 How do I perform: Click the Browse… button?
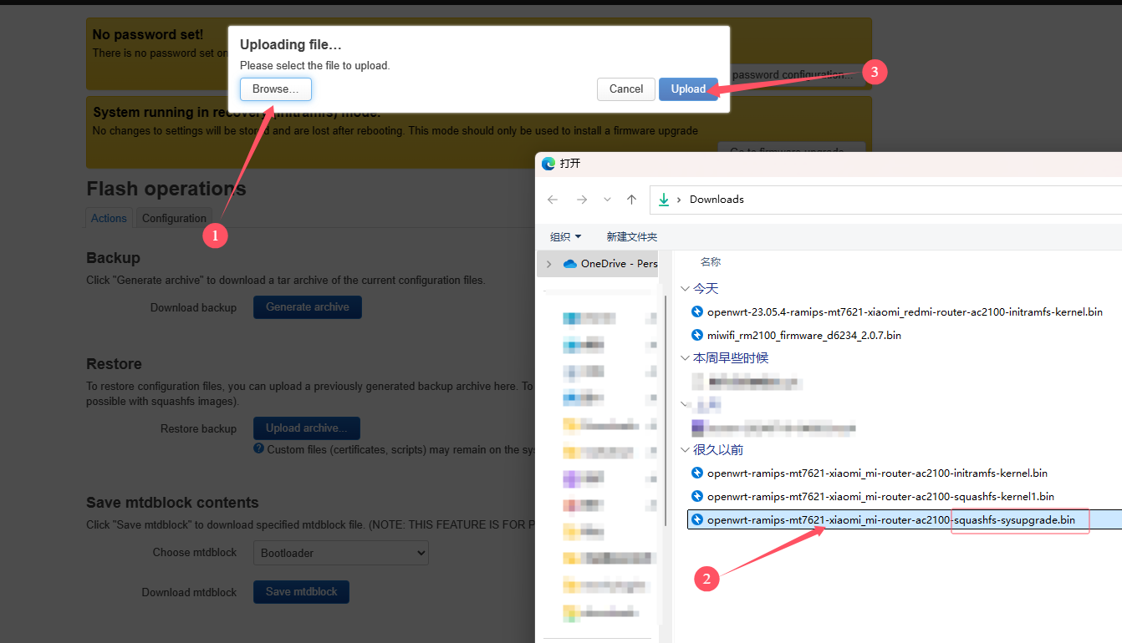(276, 89)
